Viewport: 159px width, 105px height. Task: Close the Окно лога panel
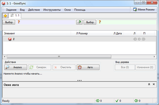click(154, 84)
